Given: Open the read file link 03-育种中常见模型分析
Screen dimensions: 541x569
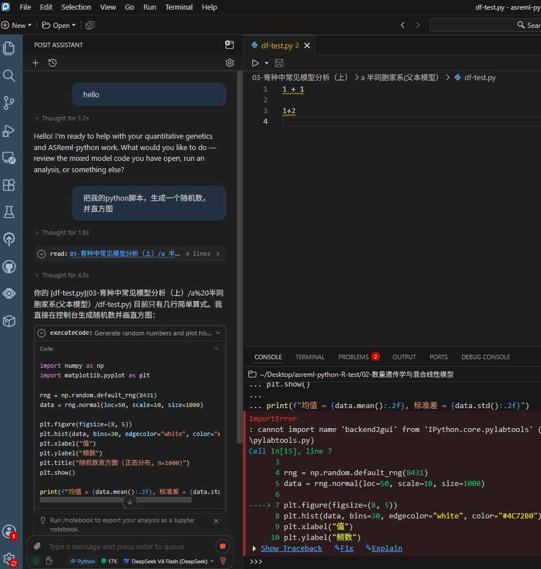Looking at the screenshot, I should coord(124,254).
